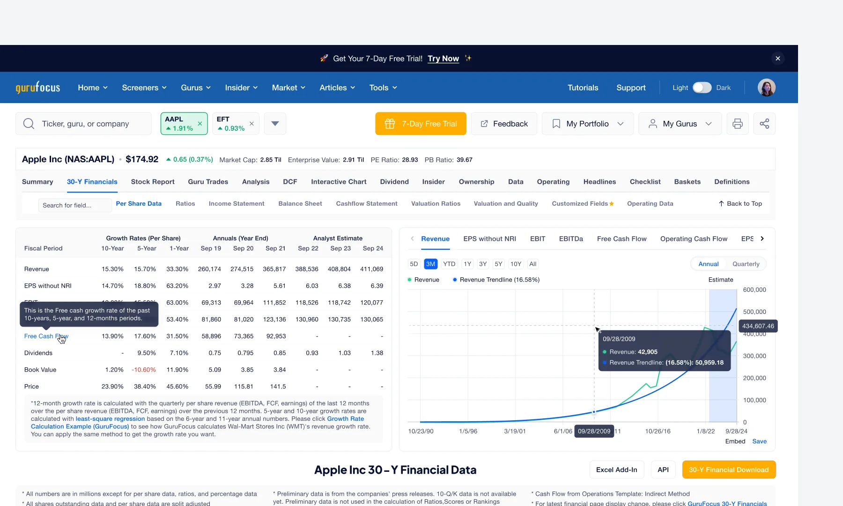Viewport: 843px width, 506px height.
Task: Click the star on Customized Fields
Action: 612,203
